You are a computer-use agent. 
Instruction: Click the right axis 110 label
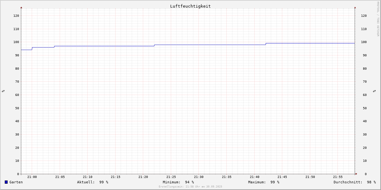pyautogui.click(x=364, y=29)
